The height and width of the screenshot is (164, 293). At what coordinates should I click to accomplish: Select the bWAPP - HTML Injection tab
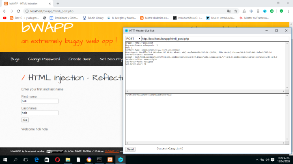[x=28, y=4]
